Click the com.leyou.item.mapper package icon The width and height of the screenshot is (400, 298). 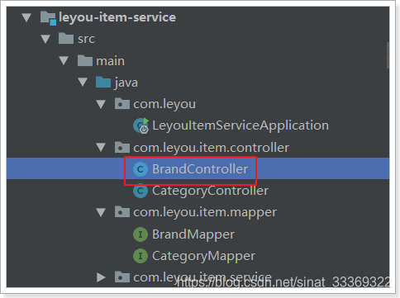[122, 212]
